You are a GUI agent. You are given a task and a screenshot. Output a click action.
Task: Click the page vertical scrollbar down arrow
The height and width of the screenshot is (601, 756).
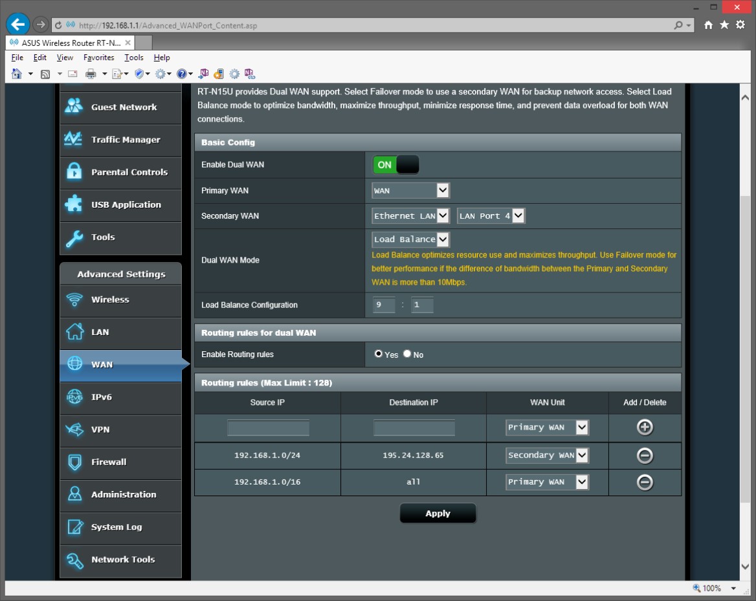tap(744, 567)
